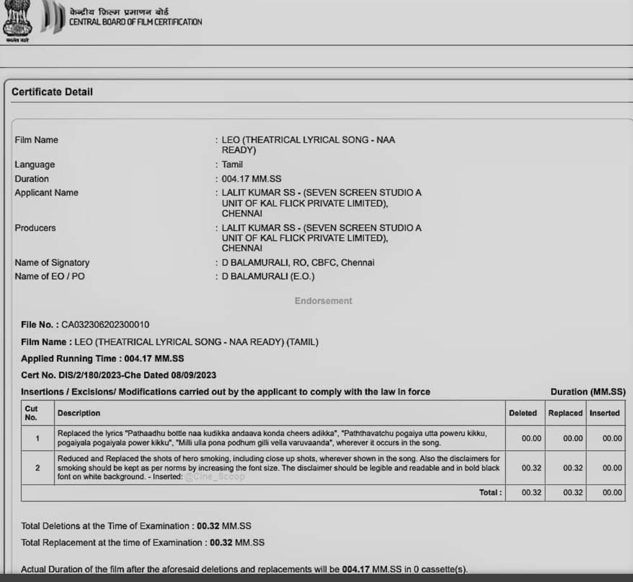Click 'Total Deletions at the Time of Examination' line
Image resolution: width=633 pixels, height=582 pixels.
pos(136,526)
